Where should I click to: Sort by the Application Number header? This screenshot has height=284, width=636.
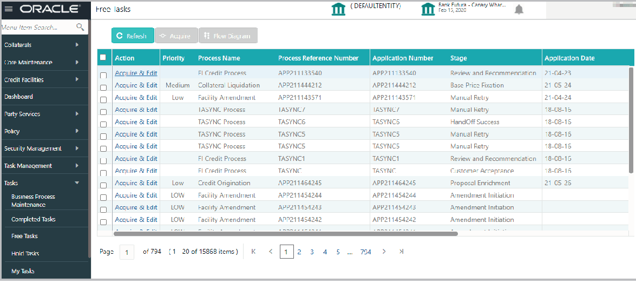(403, 58)
